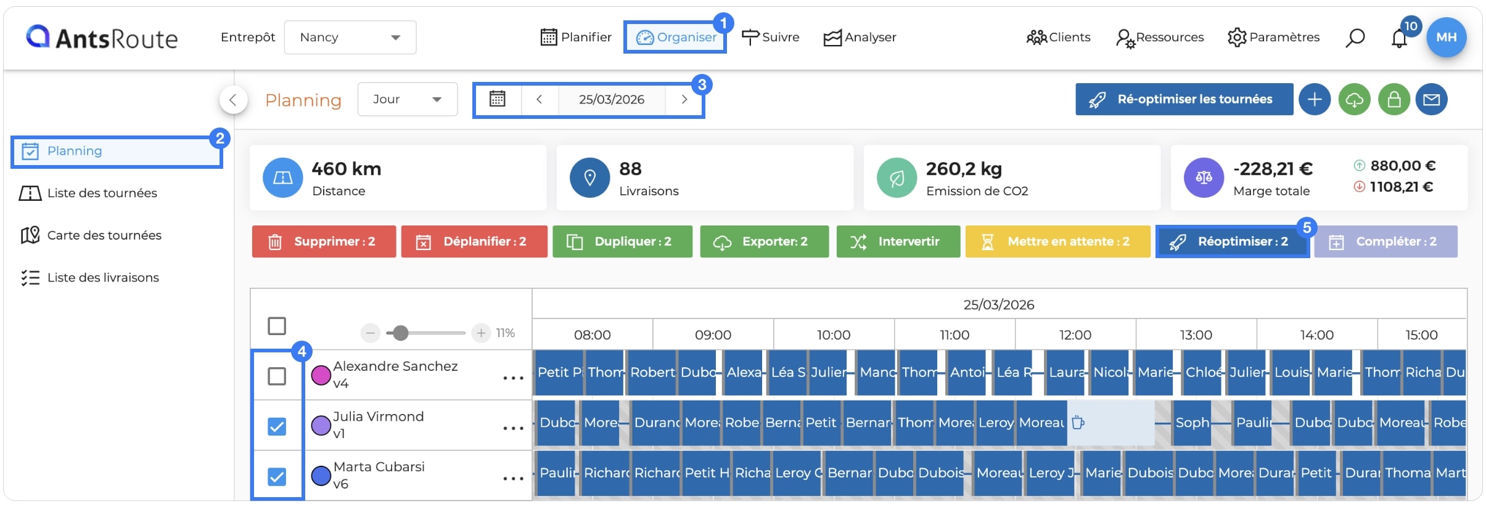Screen dimensions: 1486x507
Task: Check Alexandre Sanchez's route checkbox
Action: [277, 376]
